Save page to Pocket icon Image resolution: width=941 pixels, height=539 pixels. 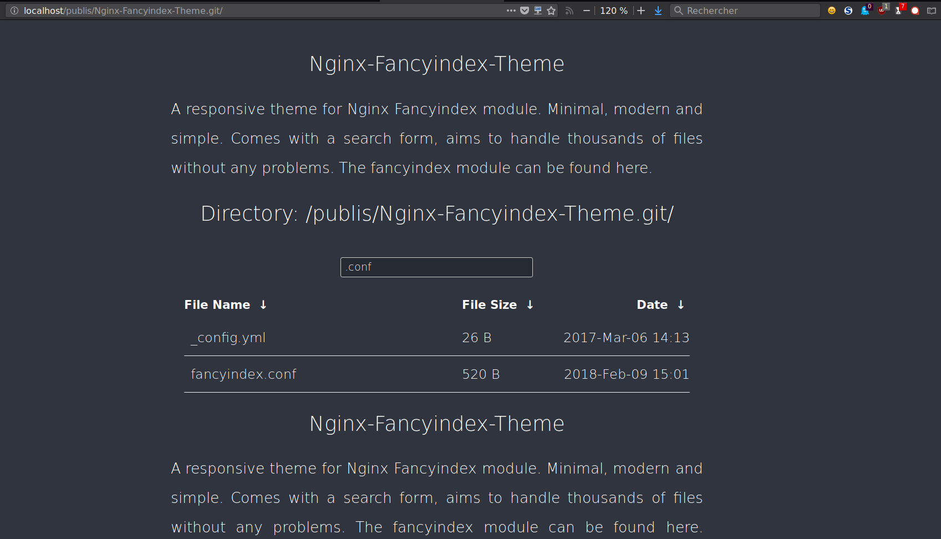(525, 11)
